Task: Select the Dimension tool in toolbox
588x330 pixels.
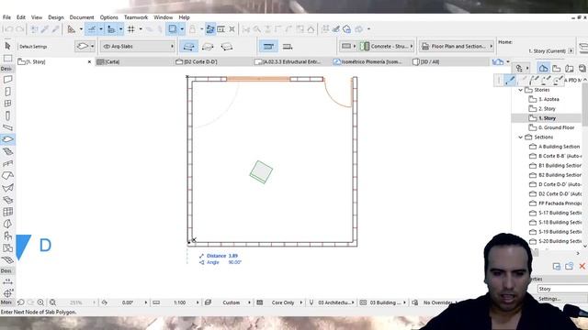Action: pos(7,281)
